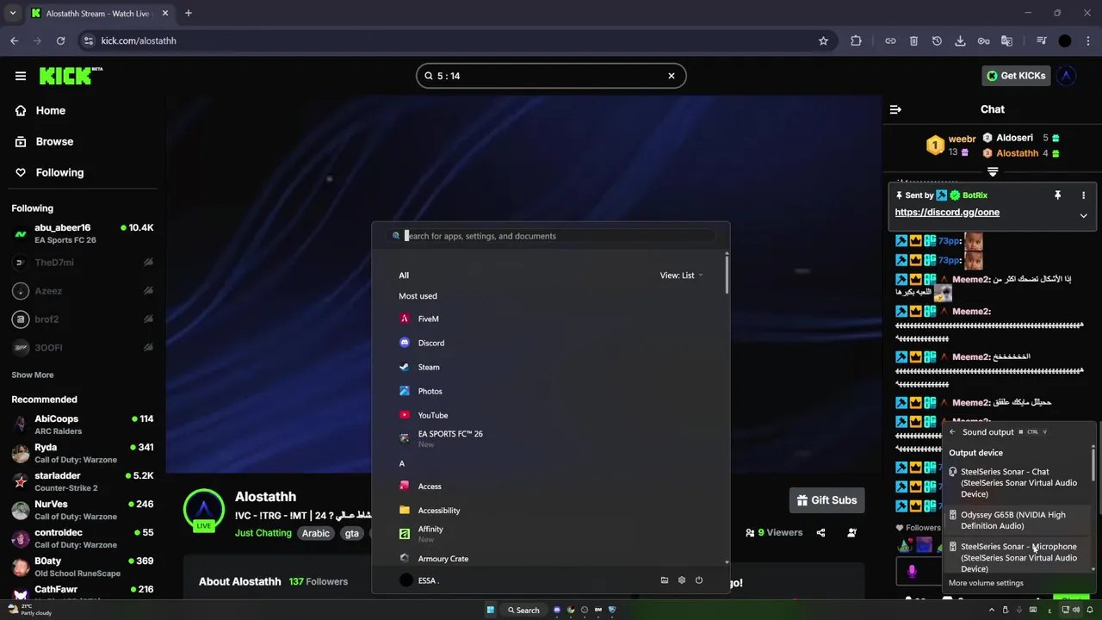This screenshot has height=620, width=1102.
Task: Click the Windows Start button on taskbar
Action: [491, 610]
